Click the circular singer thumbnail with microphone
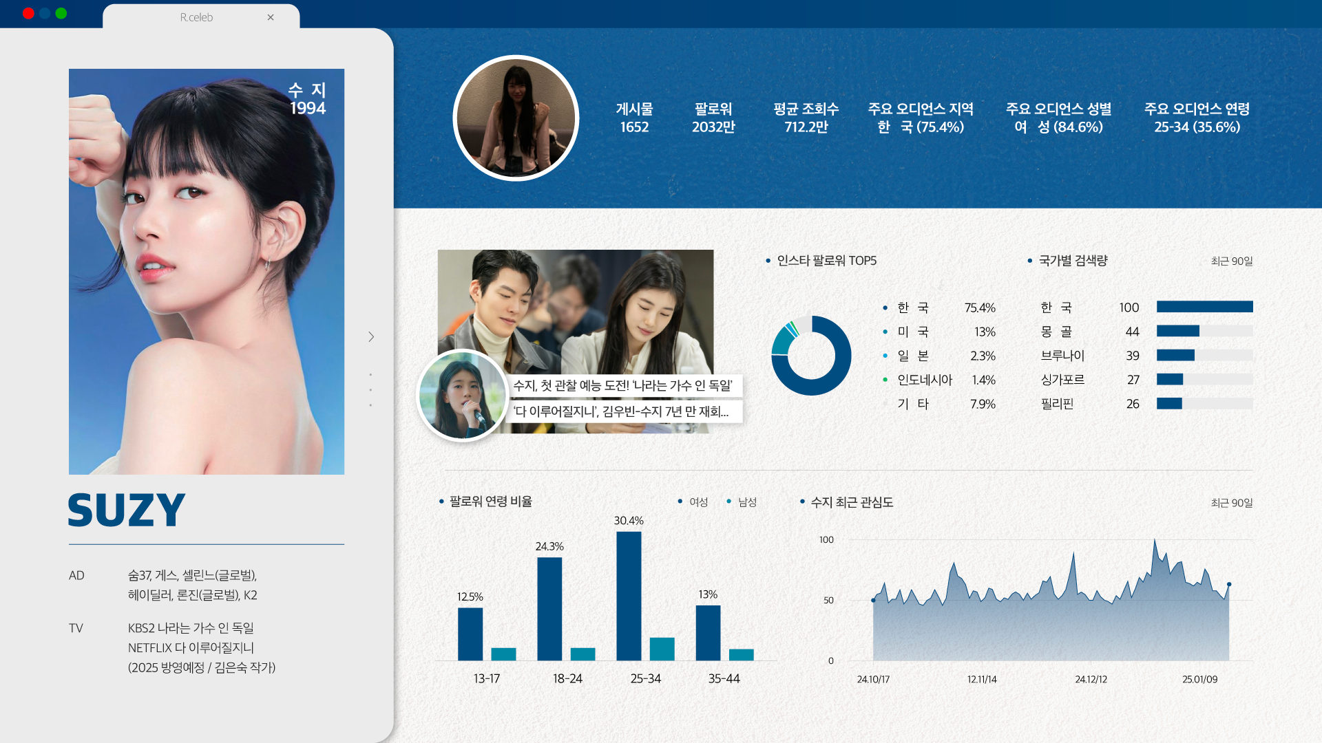Screen dimensions: 1322x743 [463, 395]
